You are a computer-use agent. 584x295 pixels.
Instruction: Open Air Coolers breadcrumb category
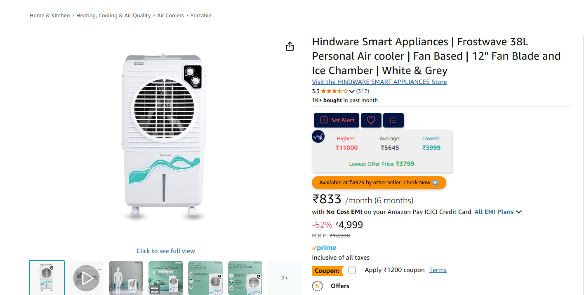pos(170,16)
